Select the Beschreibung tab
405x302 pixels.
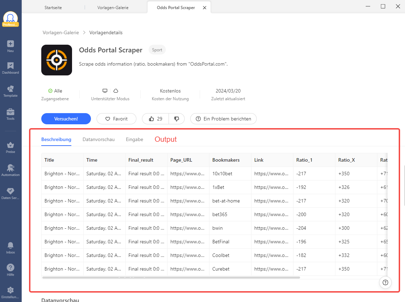pyautogui.click(x=56, y=139)
